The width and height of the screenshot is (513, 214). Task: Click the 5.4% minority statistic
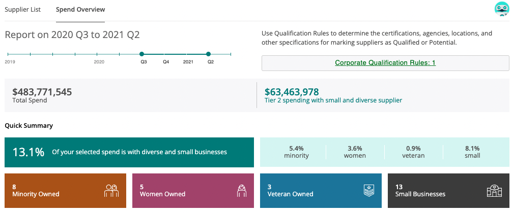click(296, 152)
